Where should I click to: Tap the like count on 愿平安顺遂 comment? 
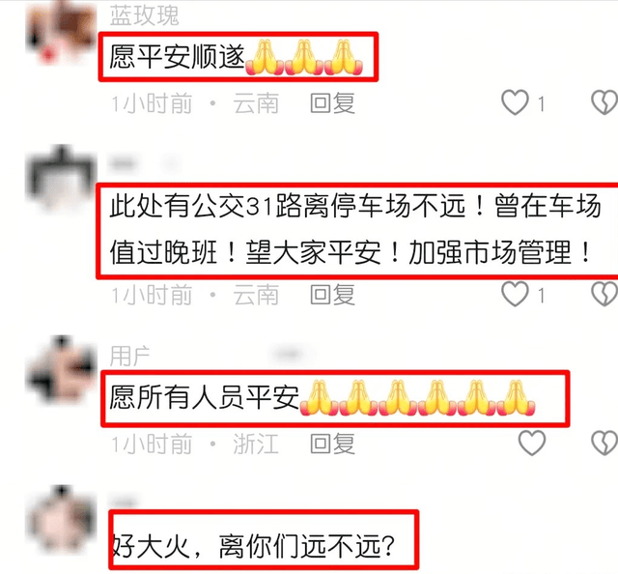click(x=542, y=104)
